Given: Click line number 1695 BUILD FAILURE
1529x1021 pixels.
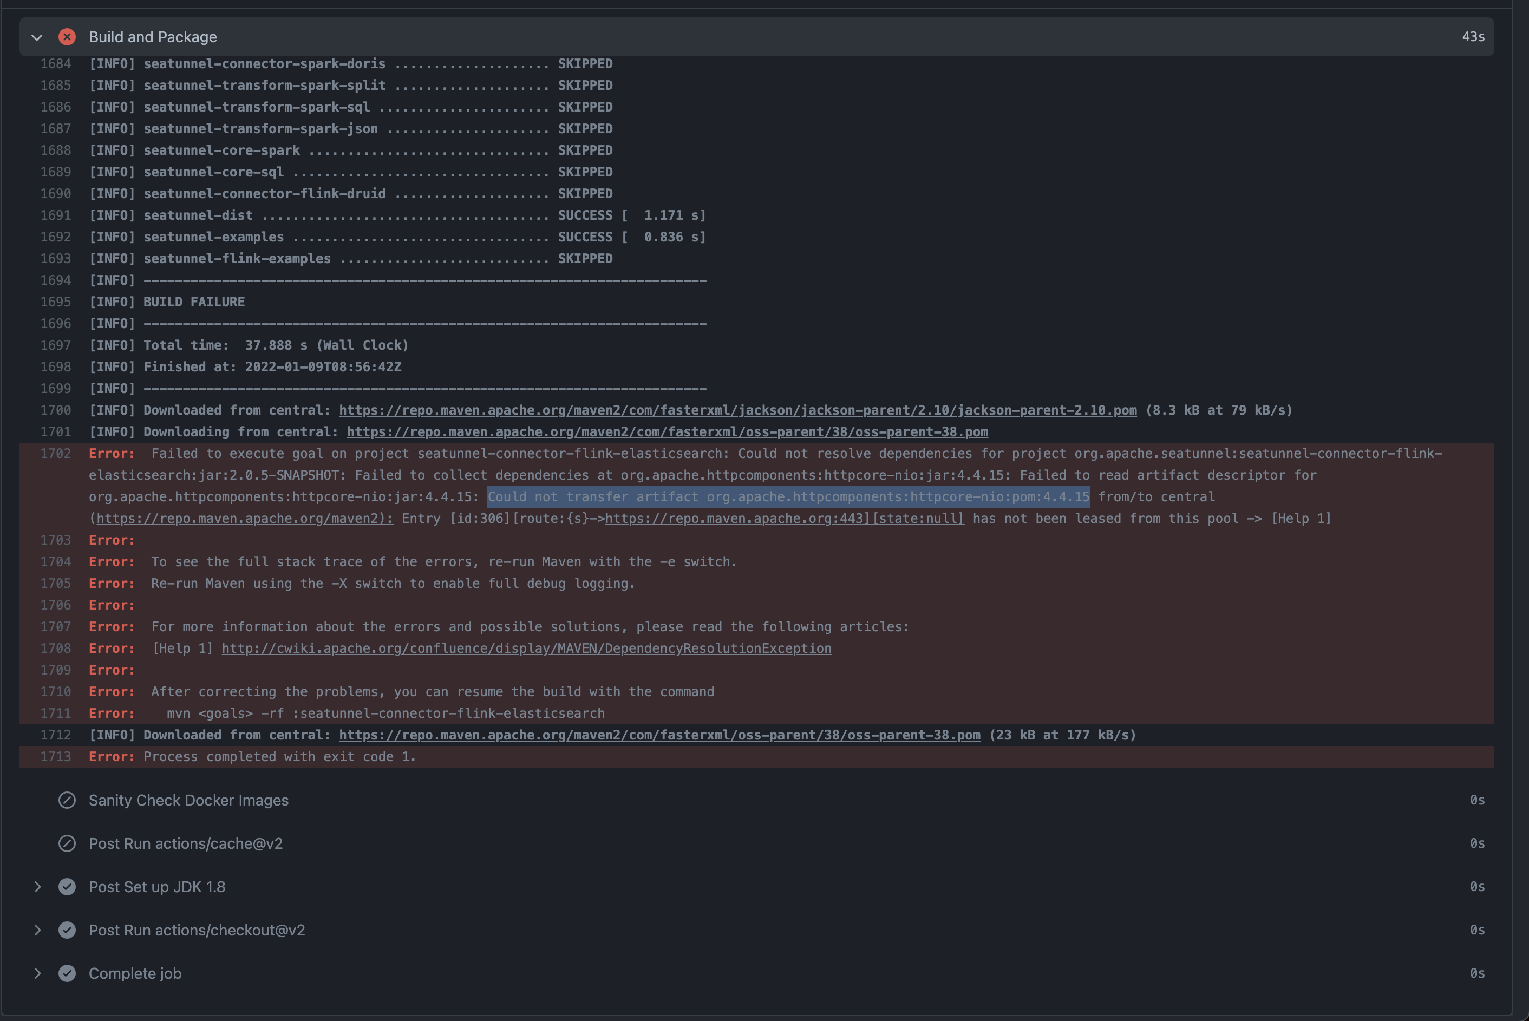Looking at the screenshot, I should (x=55, y=302).
